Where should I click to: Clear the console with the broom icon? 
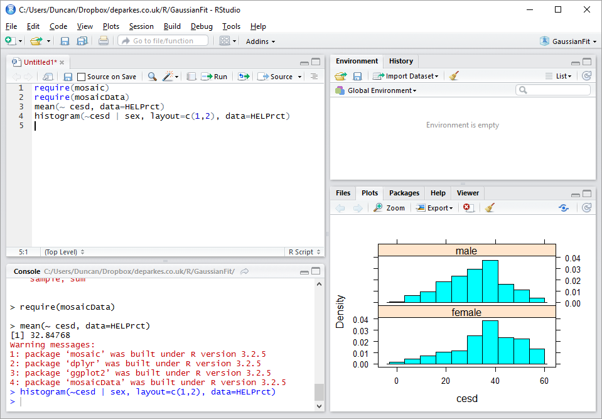click(453, 75)
